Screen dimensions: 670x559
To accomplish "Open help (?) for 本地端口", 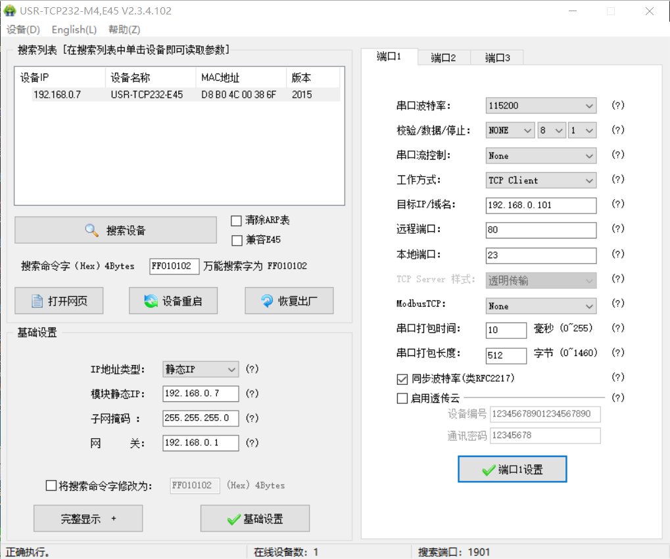I will [618, 254].
